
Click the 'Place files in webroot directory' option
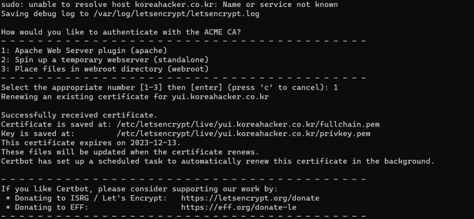[x=105, y=69]
